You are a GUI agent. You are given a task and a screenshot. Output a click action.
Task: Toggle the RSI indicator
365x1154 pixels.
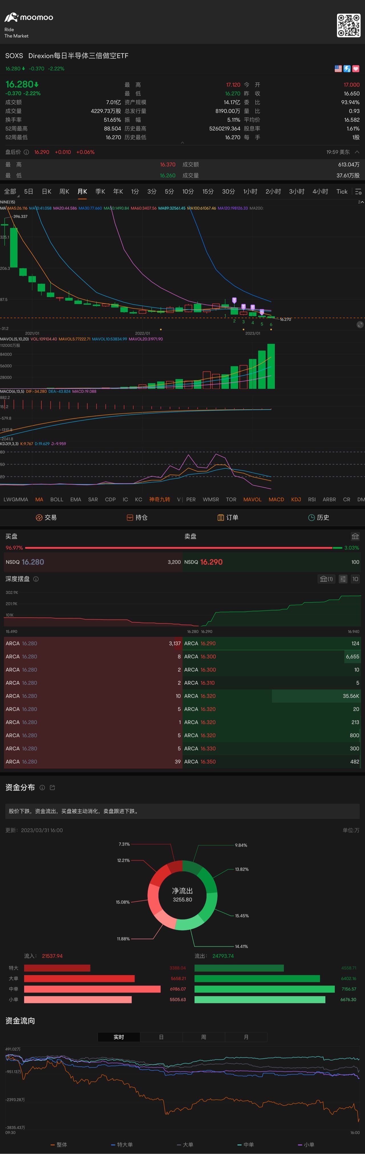point(312,499)
